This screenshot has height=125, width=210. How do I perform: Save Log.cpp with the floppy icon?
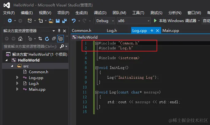click(x=58, y=21)
